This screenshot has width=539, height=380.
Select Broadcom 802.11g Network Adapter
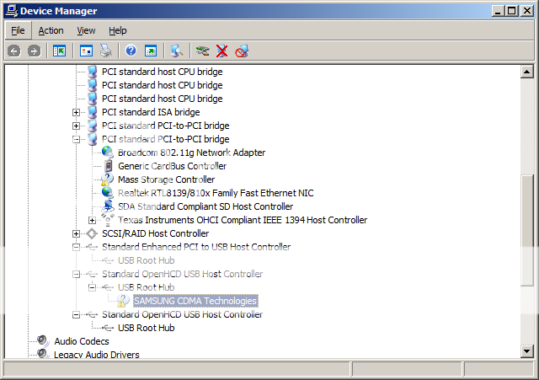tap(191, 153)
